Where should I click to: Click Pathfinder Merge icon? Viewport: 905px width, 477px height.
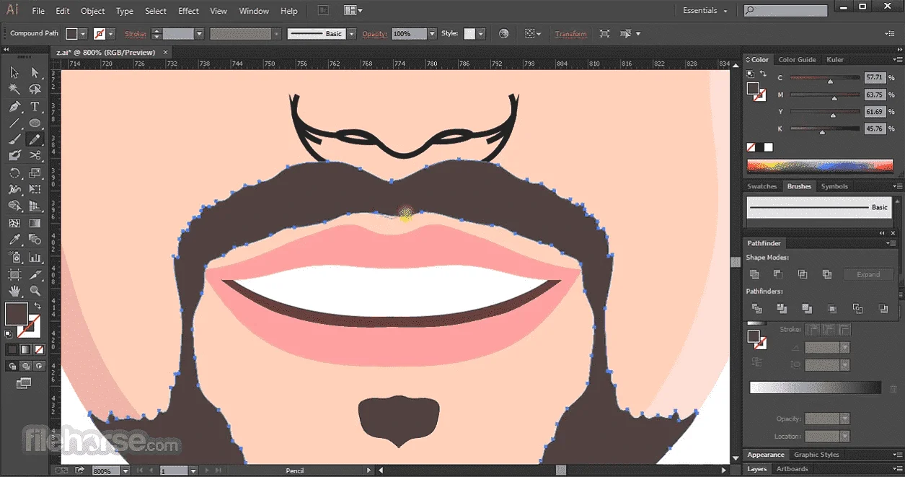807,309
